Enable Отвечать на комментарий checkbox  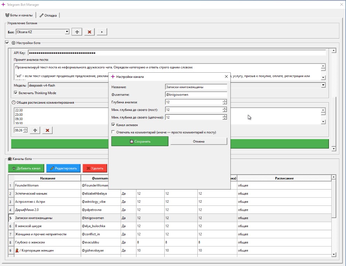click(x=113, y=132)
